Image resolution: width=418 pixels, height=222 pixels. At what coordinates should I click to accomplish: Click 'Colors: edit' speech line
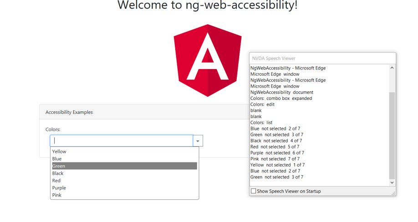(262, 104)
